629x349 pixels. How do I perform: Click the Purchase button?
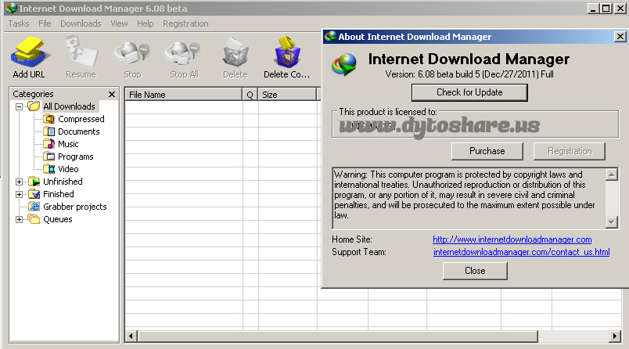(487, 151)
